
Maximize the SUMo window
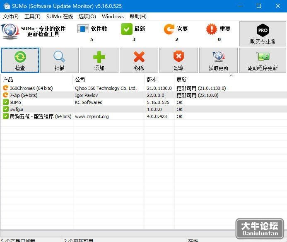coord(259,6)
